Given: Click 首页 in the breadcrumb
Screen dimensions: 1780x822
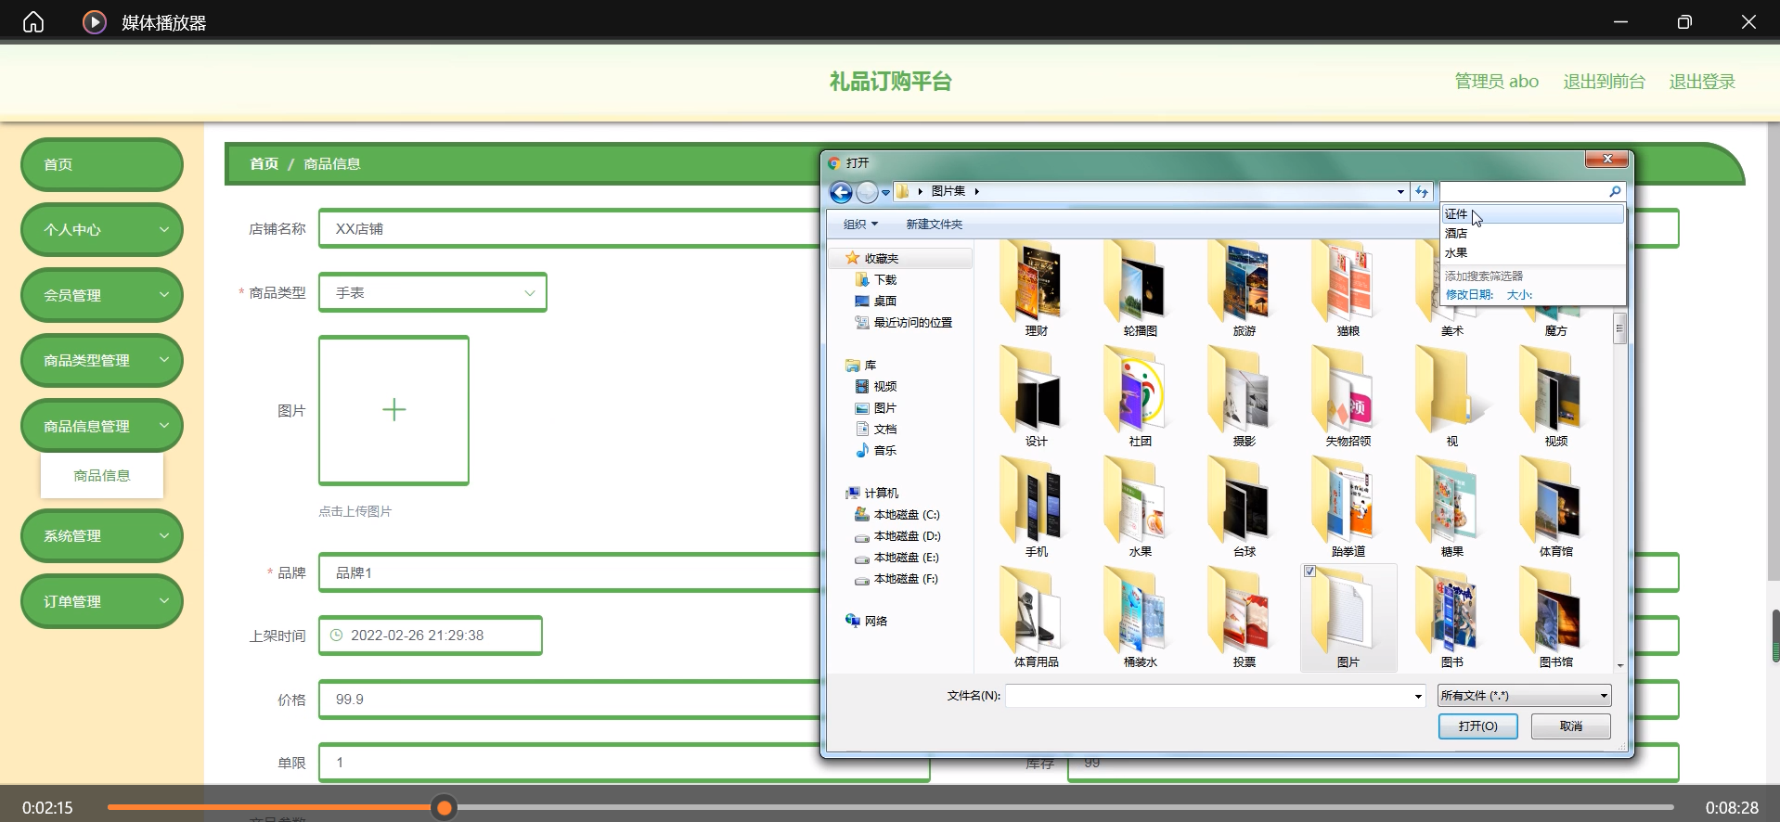Looking at the screenshot, I should click(264, 163).
